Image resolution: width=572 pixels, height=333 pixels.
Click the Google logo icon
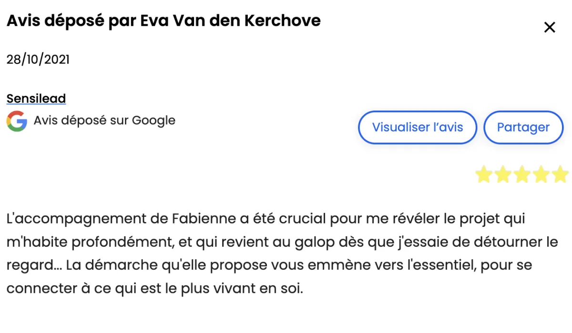17,121
